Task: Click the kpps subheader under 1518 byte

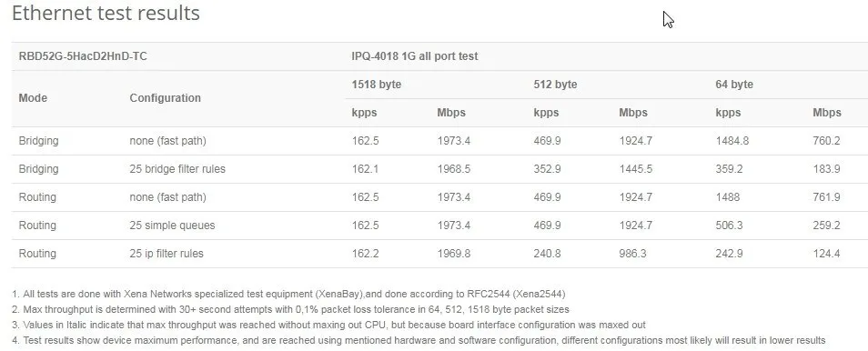Action: pos(364,113)
